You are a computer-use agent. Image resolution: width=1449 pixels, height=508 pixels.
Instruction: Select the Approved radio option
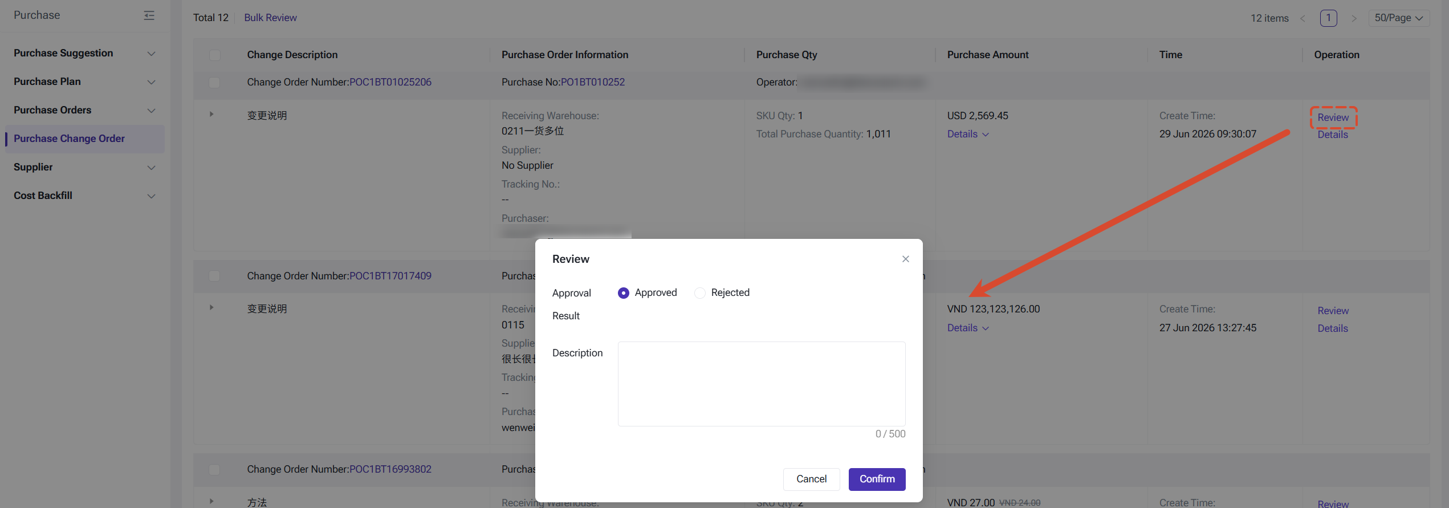623,292
